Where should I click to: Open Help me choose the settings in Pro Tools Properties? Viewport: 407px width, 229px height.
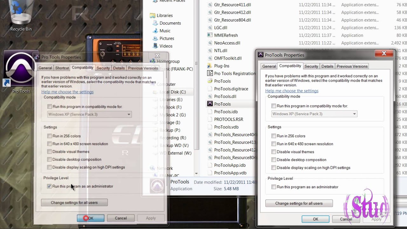(67, 92)
